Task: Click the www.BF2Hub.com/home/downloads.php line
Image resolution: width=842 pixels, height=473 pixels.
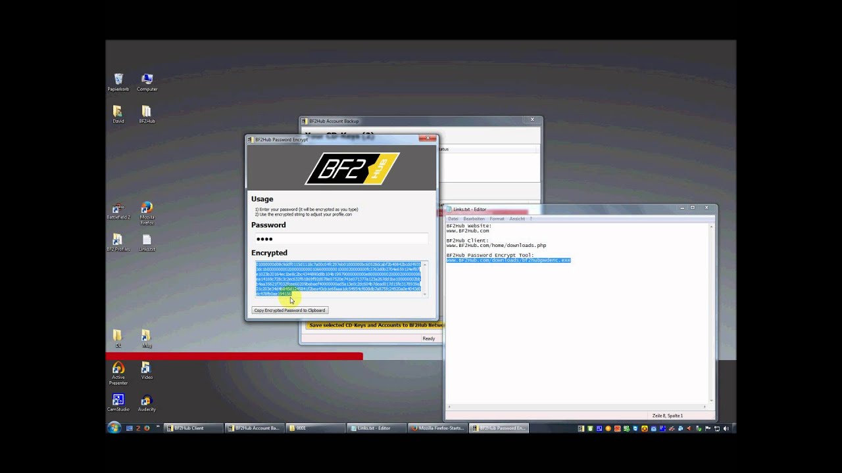Action: [x=496, y=246]
